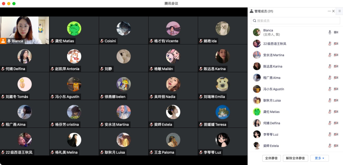
Task: Click muted microphone icon for 梁晔 Estela
Action: click(x=330, y=146)
